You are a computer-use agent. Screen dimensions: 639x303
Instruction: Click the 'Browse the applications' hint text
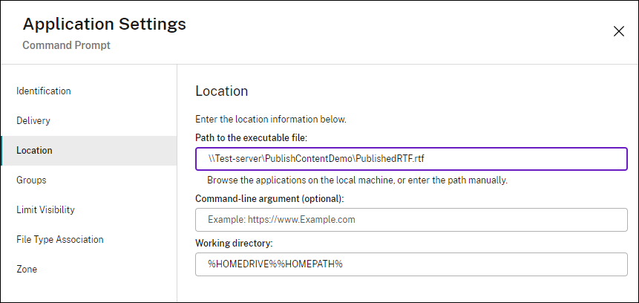(x=357, y=180)
